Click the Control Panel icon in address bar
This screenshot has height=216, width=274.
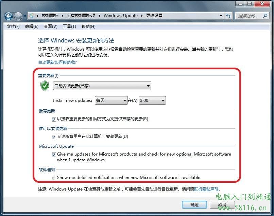[32, 16]
